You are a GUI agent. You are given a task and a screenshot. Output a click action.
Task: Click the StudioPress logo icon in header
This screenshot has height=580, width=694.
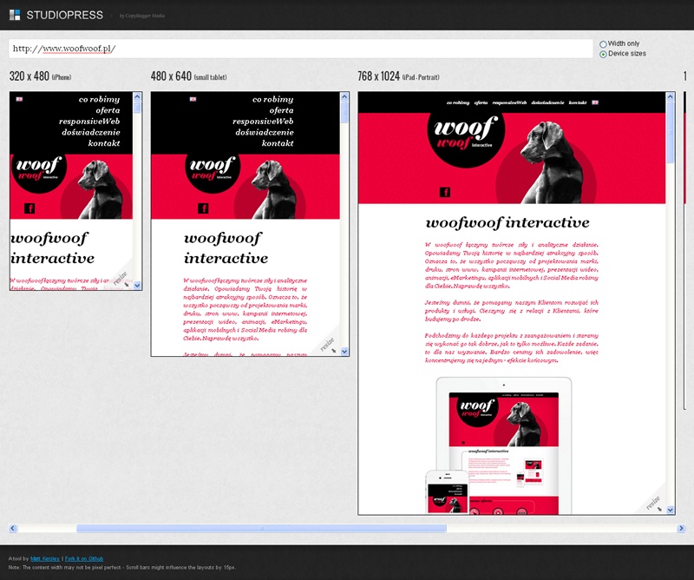pos(15,15)
